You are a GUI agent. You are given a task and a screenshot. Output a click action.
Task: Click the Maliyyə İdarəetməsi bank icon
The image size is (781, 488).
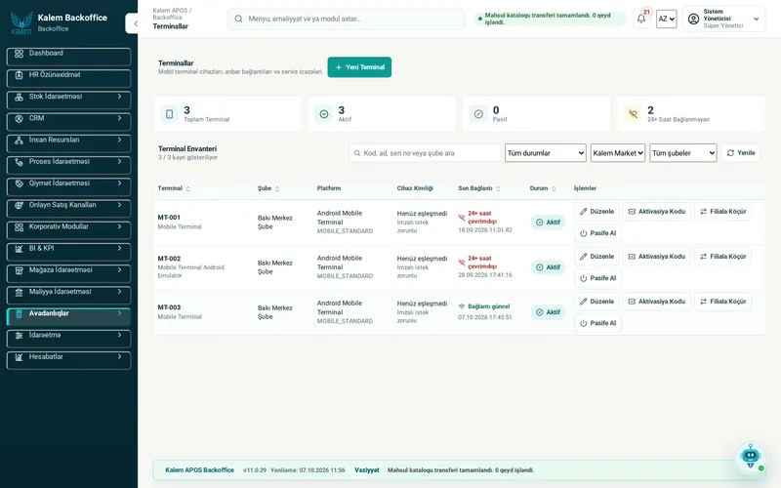19,292
